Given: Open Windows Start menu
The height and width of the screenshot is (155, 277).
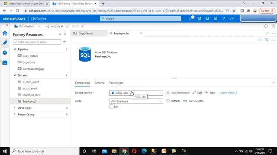Looking at the screenshot, I should pyautogui.click(x=5, y=151).
